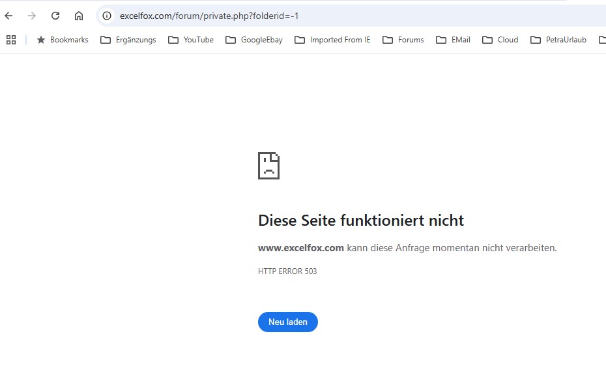Click the Neu laden button
This screenshot has height=368, width=606.
coord(288,322)
